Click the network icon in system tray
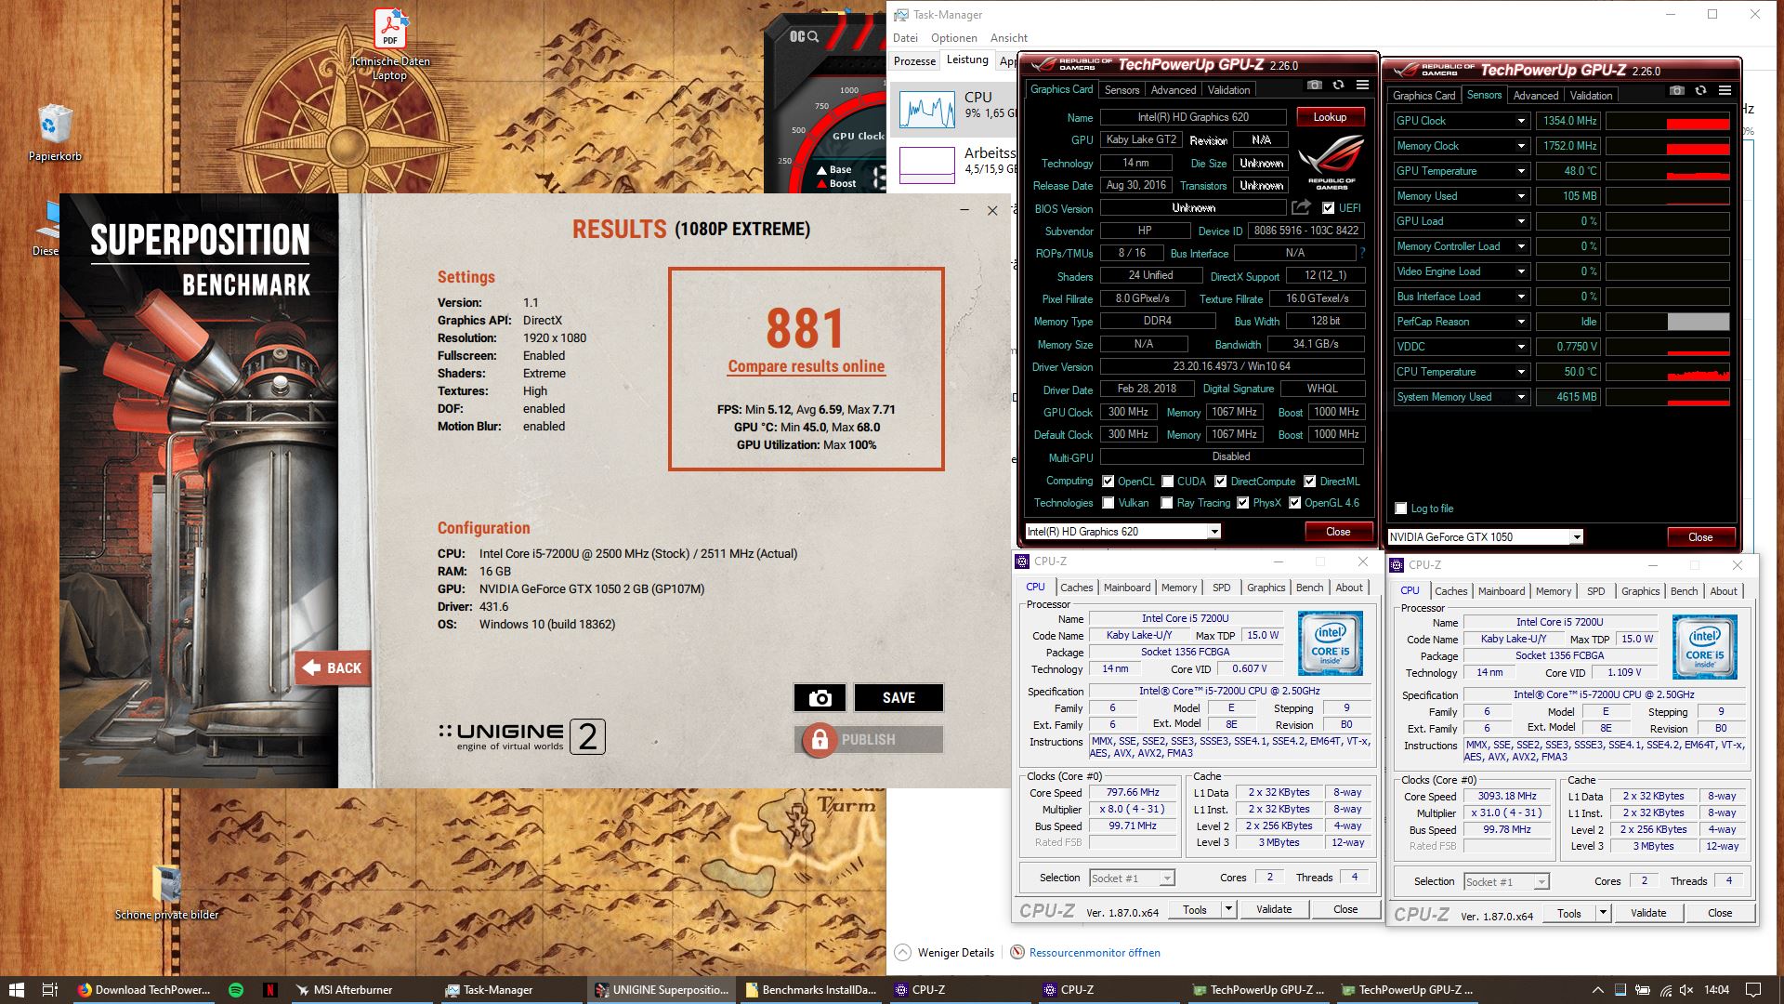 click(1666, 990)
